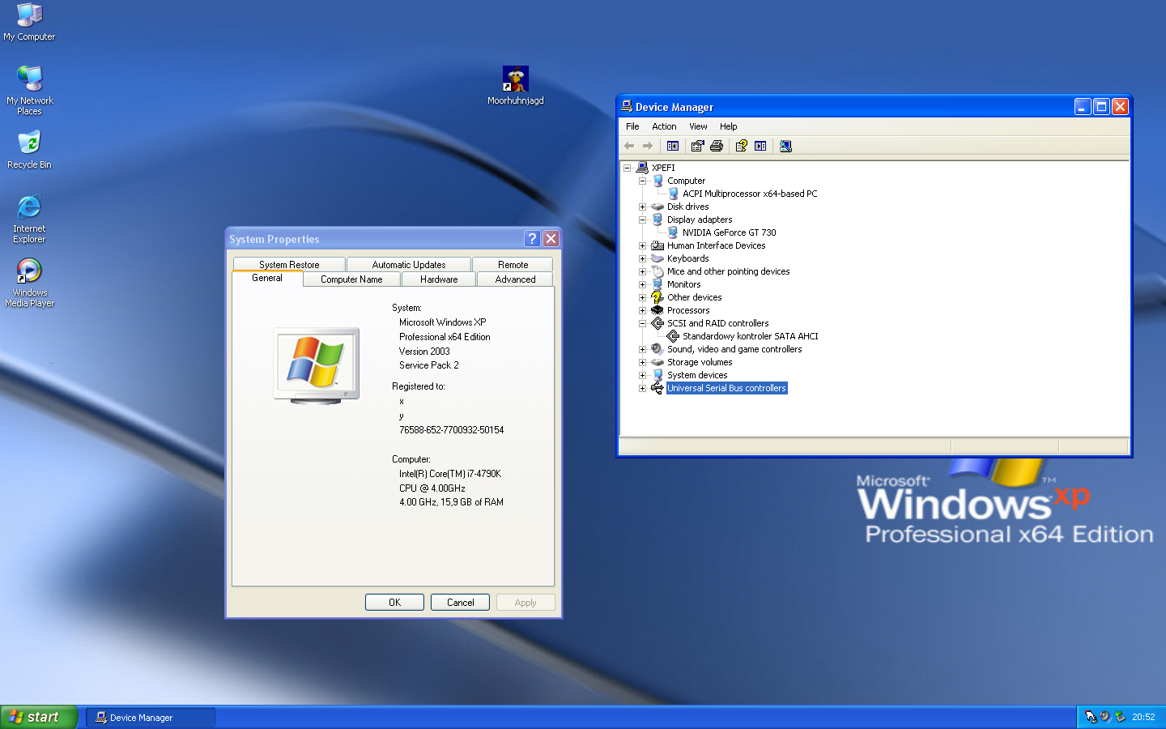Select Standardowy kontroler SATA AHCI device
1166x729 pixels.
point(750,336)
